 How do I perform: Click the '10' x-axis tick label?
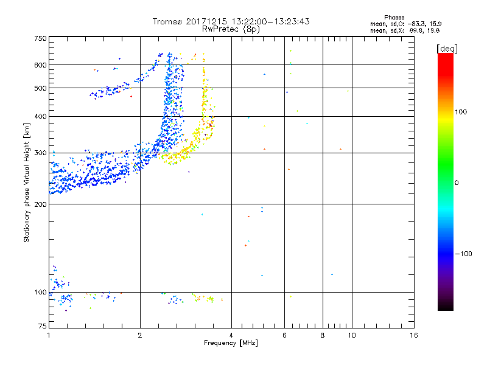point(352,335)
